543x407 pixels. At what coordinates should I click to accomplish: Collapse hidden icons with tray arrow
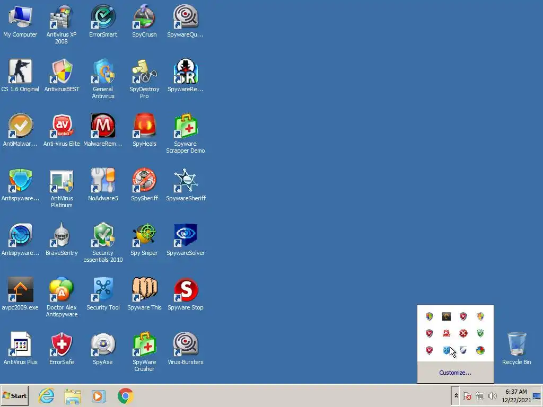click(456, 395)
